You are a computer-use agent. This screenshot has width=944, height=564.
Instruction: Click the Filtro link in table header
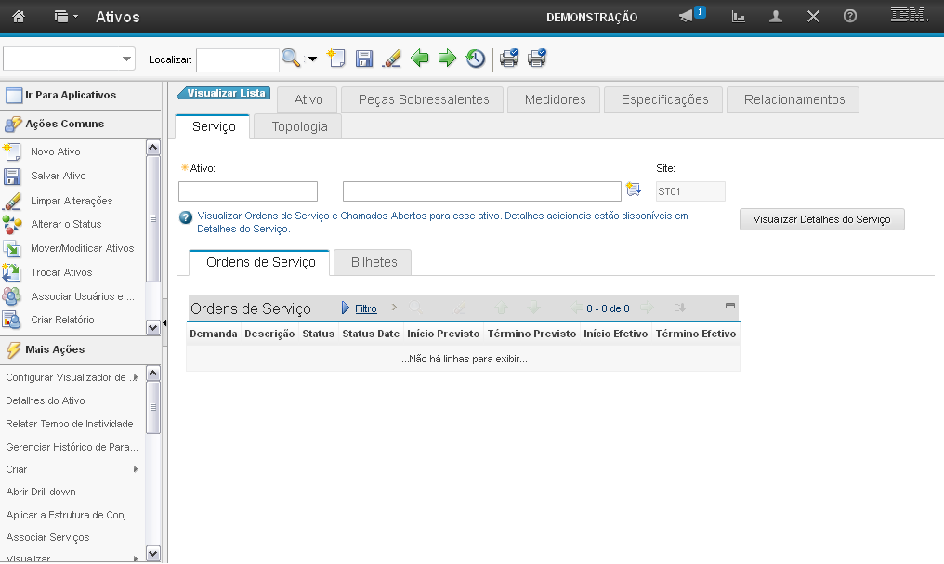[x=365, y=308]
